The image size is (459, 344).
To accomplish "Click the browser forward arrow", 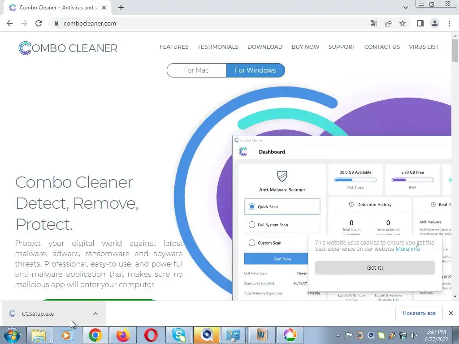I will tap(24, 23).
